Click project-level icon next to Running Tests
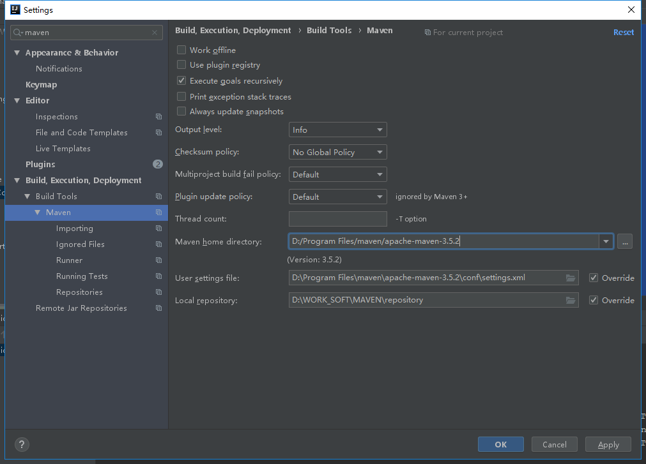The image size is (646, 464). pyautogui.click(x=158, y=276)
